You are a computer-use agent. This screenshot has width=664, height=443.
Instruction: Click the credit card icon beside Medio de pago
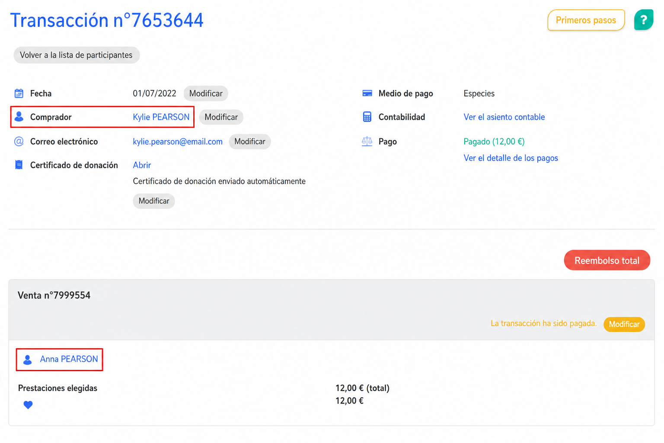367,93
